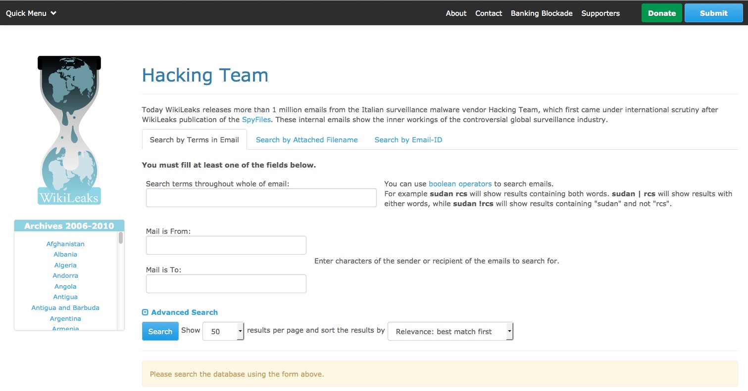748x391 pixels.
Task: Open the boolean operators help link
Action: [460, 184]
